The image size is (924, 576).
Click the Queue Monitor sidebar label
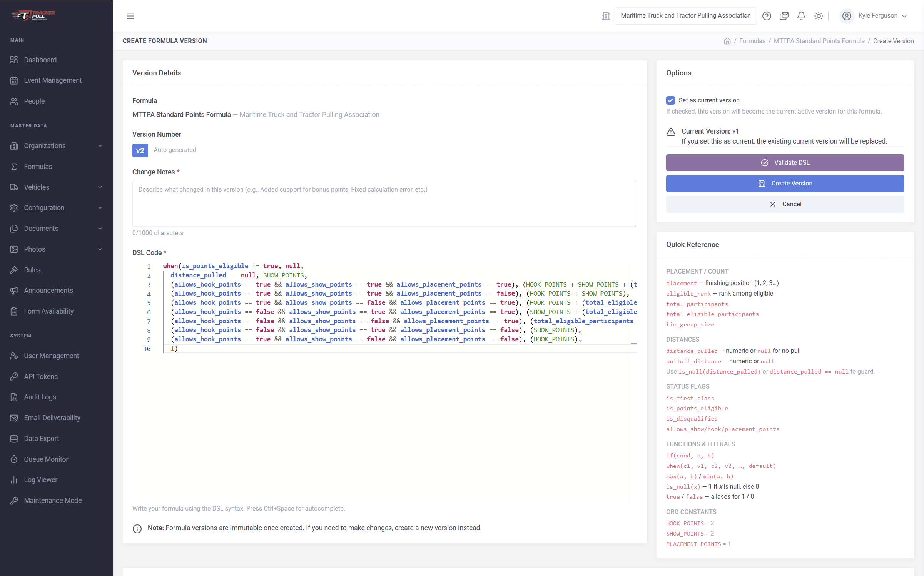[x=46, y=459]
